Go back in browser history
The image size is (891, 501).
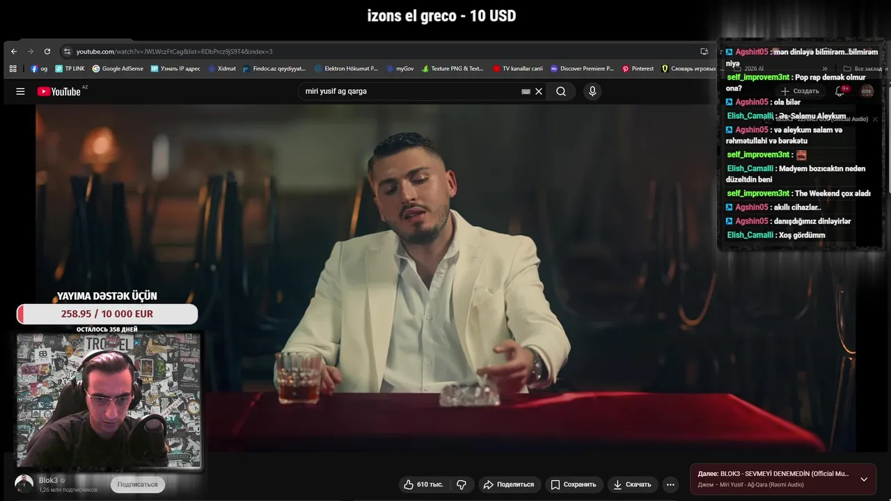click(x=14, y=51)
